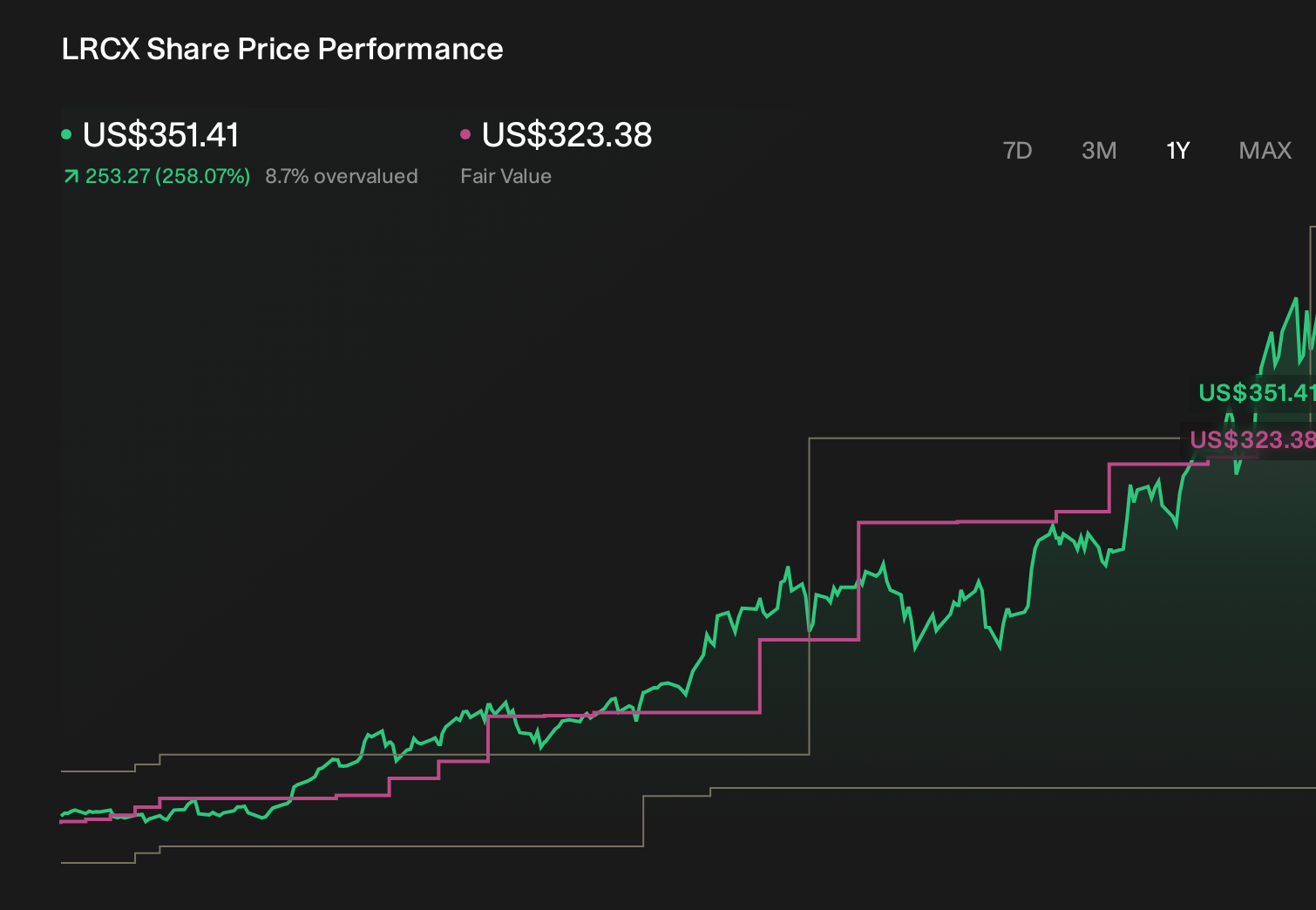Image resolution: width=1316 pixels, height=910 pixels.
Task: Click the gray upper analyst range line's vertical jump
Action: [809, 596]
